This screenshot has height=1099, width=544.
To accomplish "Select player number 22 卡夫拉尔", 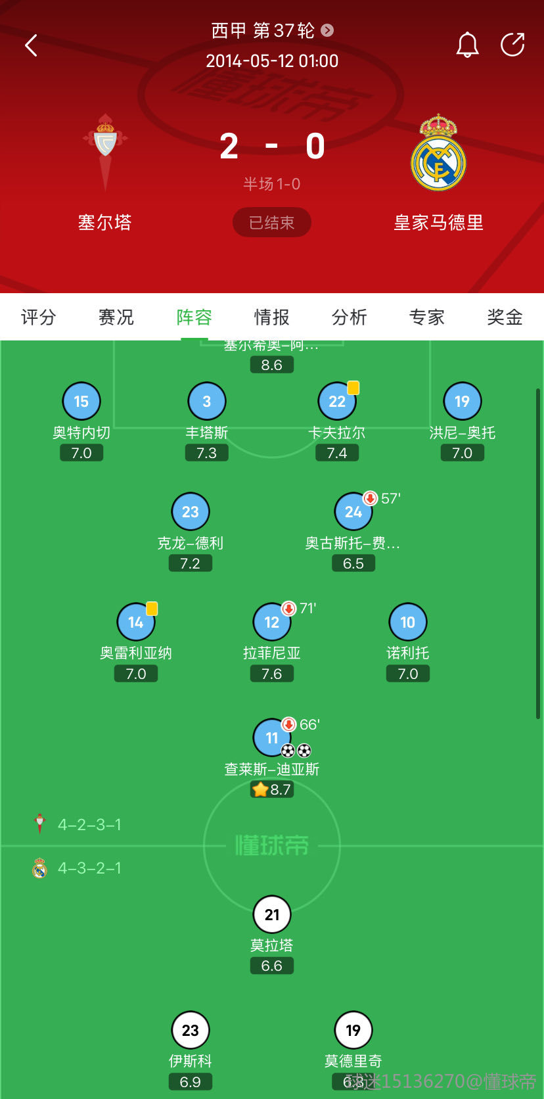I will pos(337,401).
